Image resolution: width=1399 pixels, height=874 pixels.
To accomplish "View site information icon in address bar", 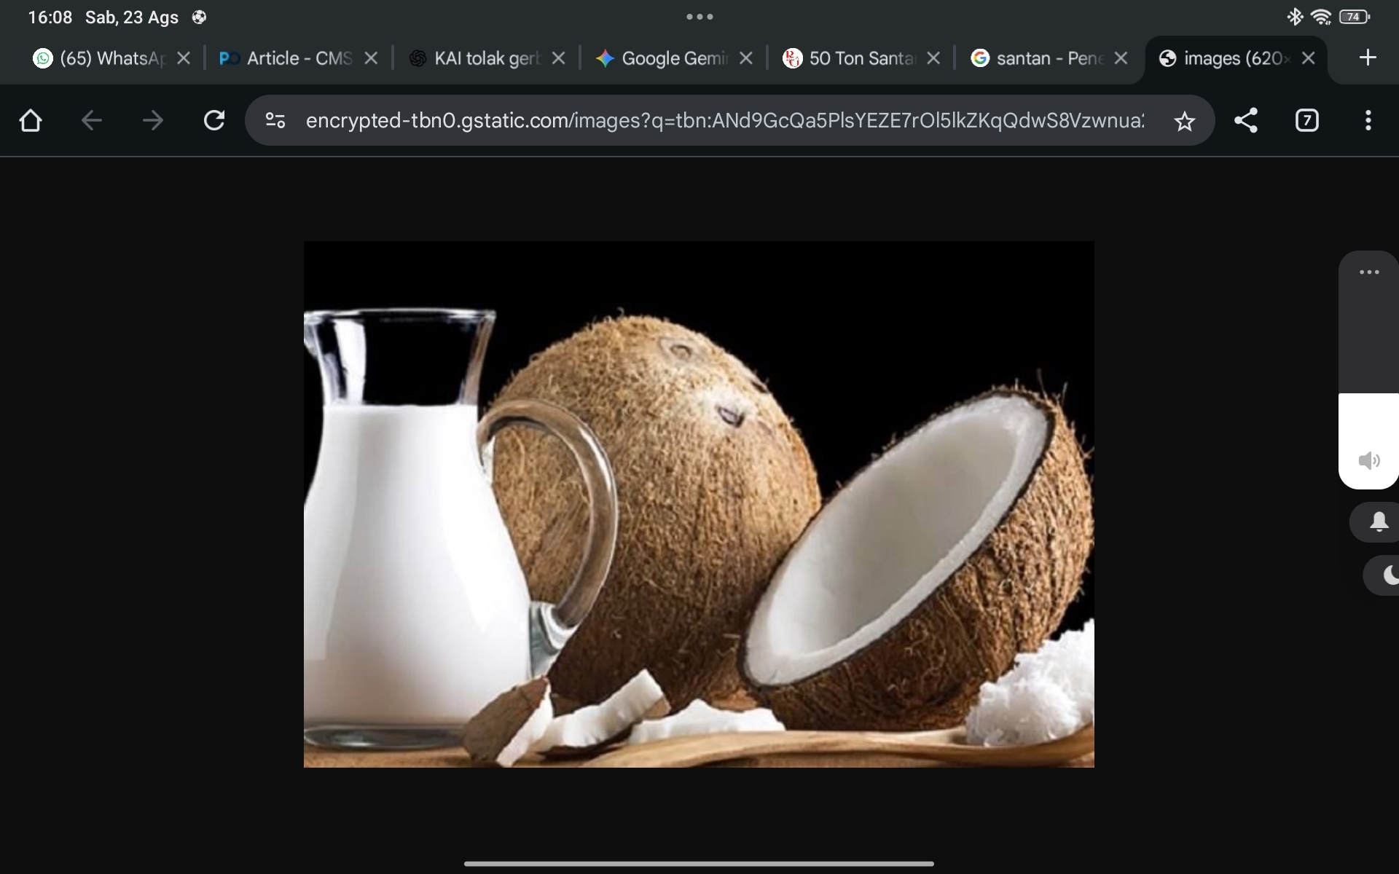I will coord(275,120).
